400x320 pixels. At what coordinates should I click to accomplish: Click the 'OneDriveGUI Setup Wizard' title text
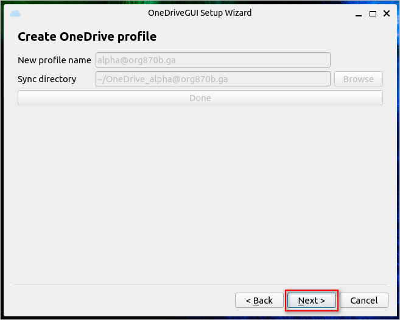(200, 13)
